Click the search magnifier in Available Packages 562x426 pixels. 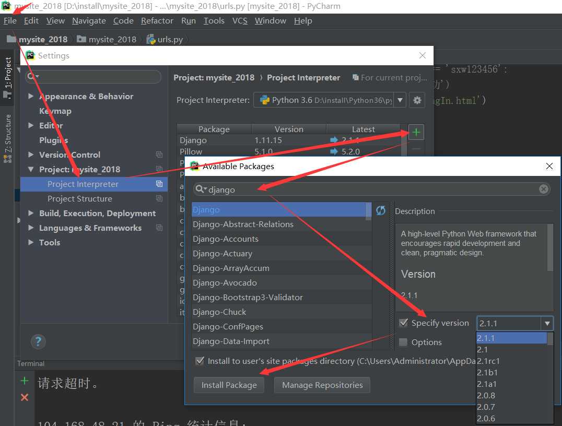pos(201,189)
